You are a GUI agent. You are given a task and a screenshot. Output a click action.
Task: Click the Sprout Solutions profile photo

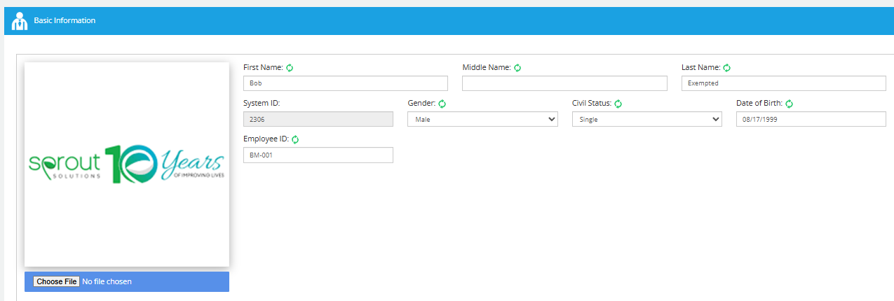pos(127,164)
